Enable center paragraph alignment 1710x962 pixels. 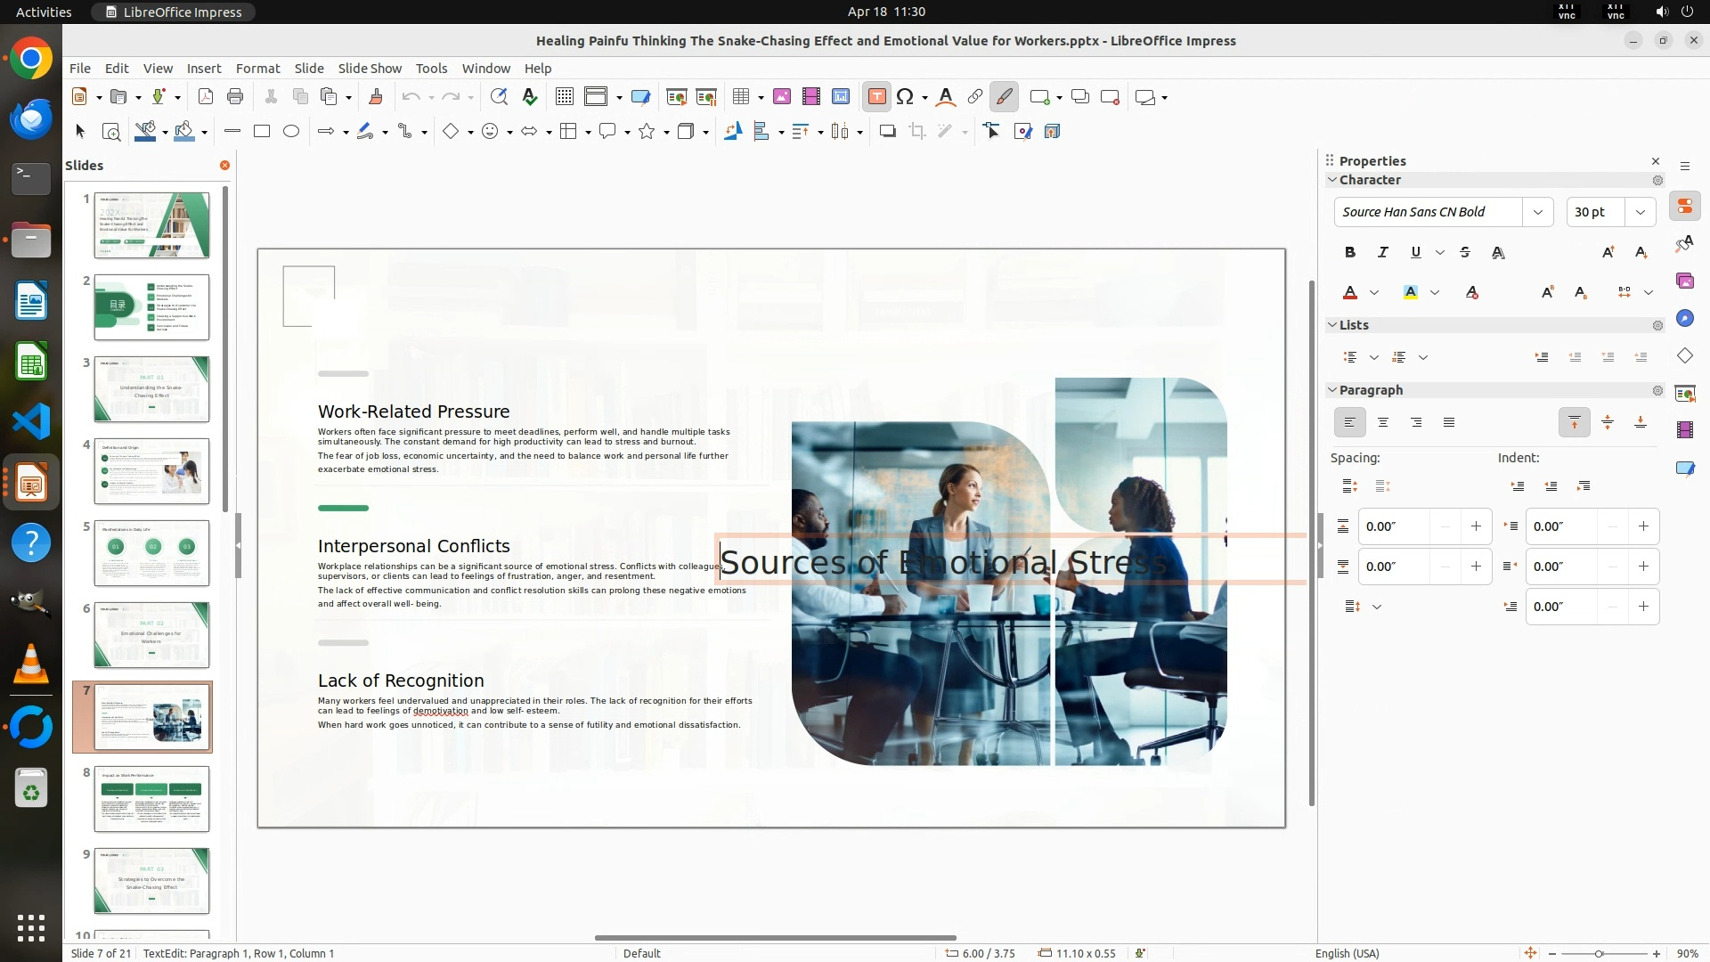(1383, 423)
